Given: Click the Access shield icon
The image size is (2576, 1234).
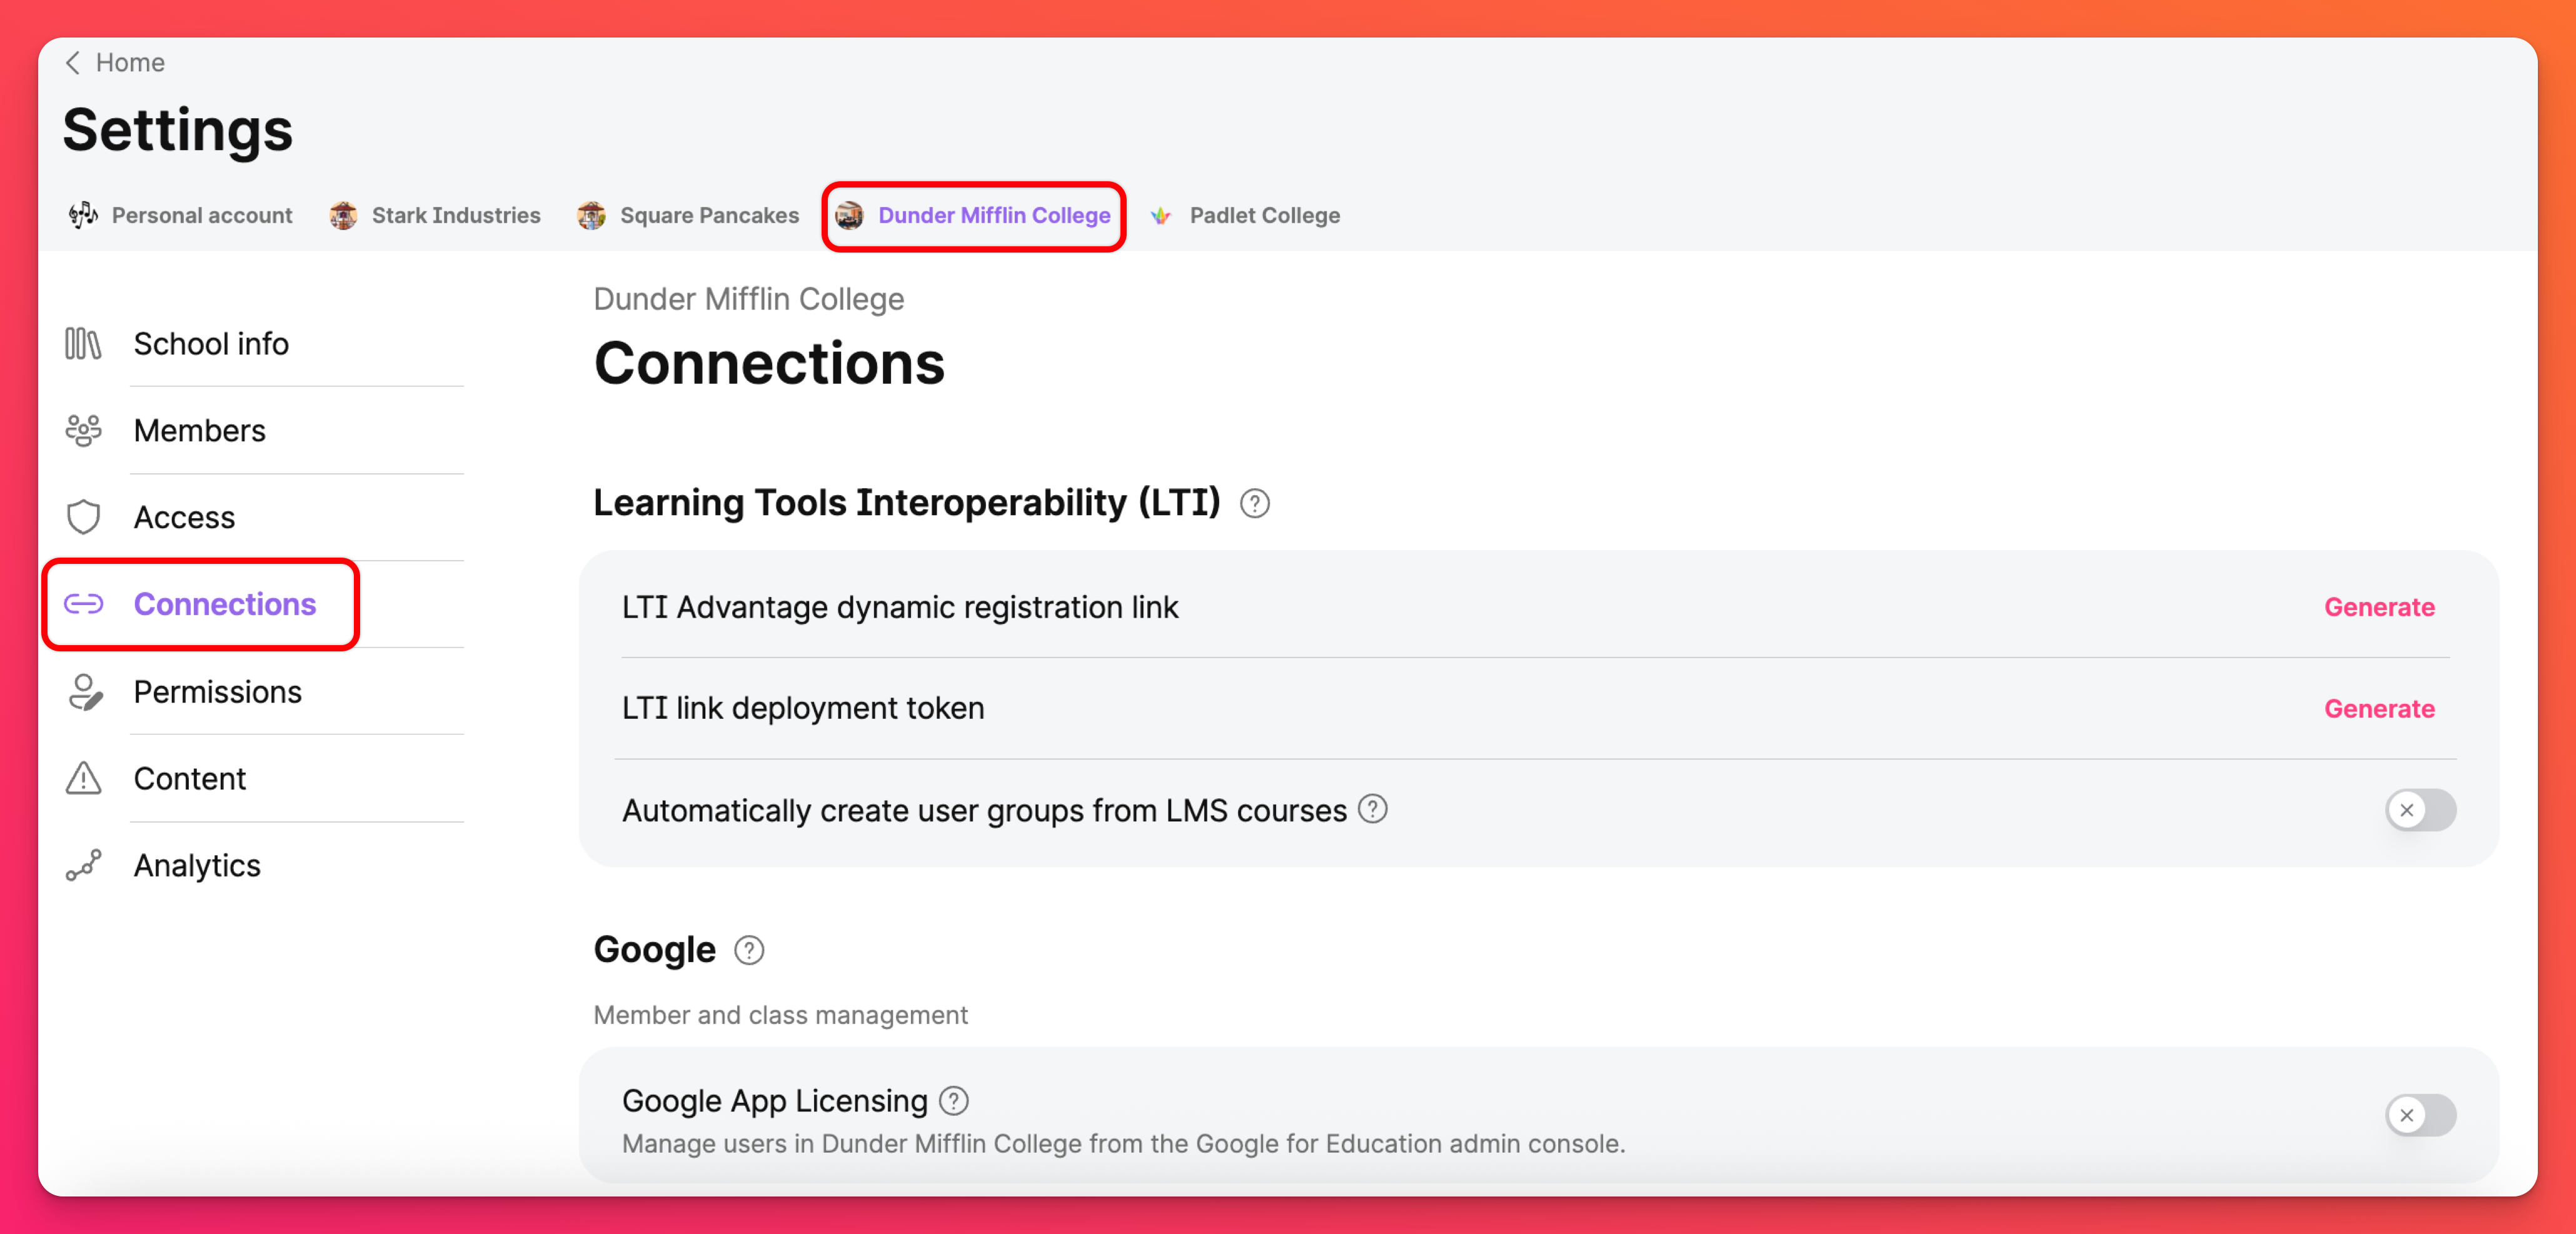Looking at the screenshot, I should point(83,517).
